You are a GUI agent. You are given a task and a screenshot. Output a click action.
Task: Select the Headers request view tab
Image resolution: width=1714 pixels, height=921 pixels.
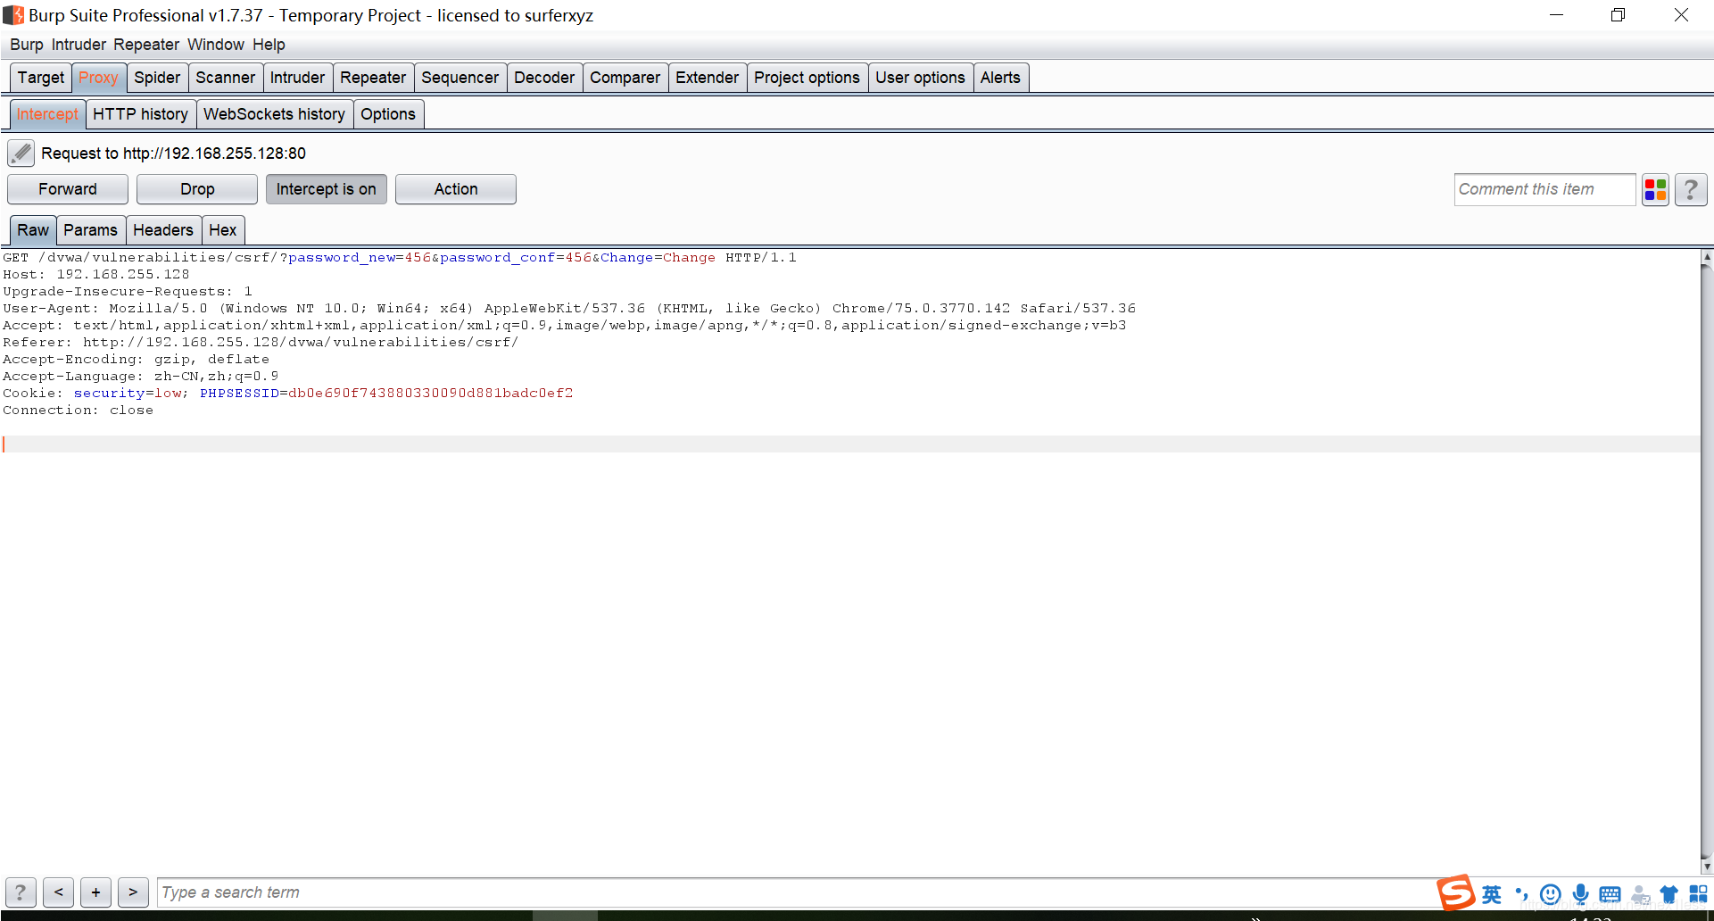coord(163,230)
